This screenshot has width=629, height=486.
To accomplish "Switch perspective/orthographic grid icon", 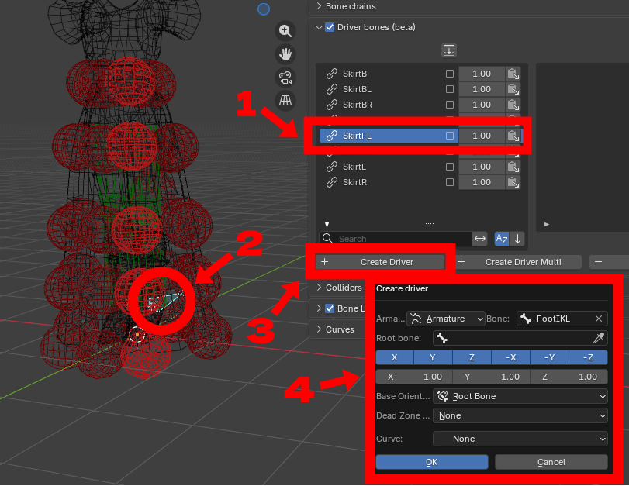I will [x=285, y=100].
